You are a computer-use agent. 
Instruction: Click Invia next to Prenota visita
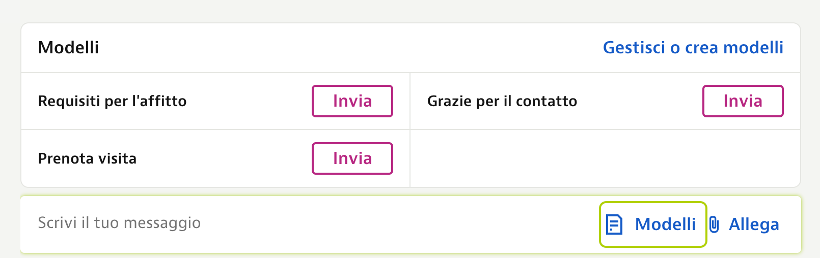(x=352, y=158)
